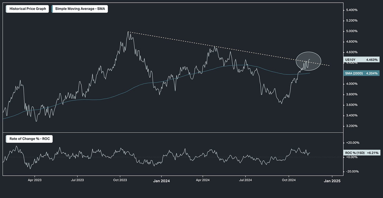The height and width of the screenshot is (198, 383).
Task: Click the 3.600% y-axis label
Action: click(352, 105)
